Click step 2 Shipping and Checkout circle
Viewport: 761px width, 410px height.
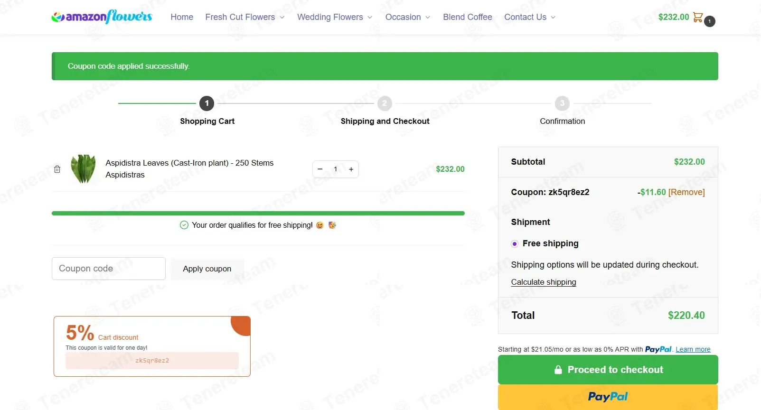coord(385,103)
